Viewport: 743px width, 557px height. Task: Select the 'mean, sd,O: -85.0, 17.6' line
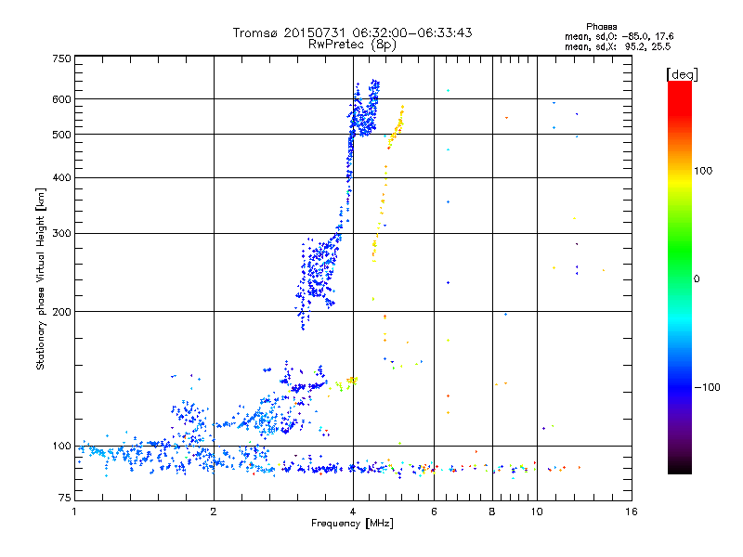pyautogui.click(x=619, y=36)
